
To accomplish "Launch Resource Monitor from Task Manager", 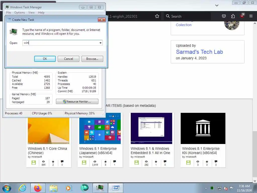I will coord(77,102).
